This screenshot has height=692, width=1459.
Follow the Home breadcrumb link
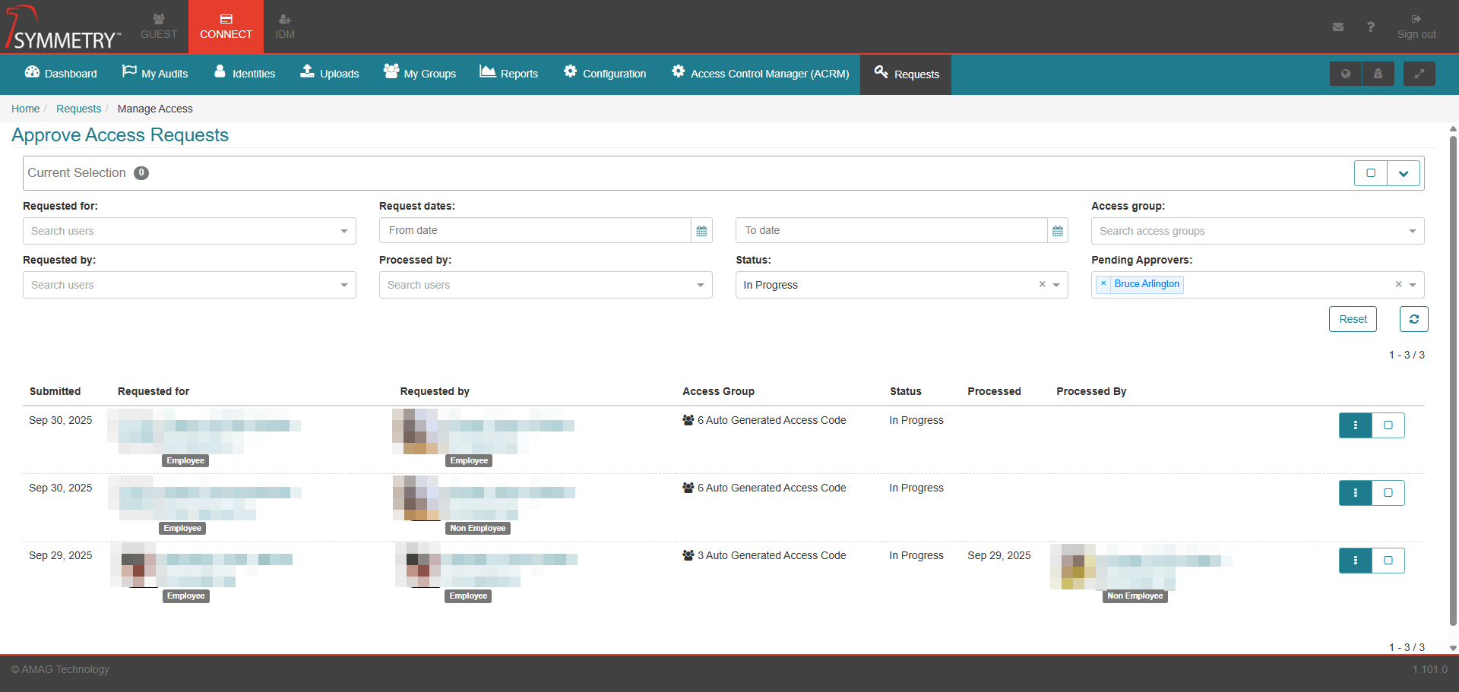pyautogui.click(x=25, y=109)
